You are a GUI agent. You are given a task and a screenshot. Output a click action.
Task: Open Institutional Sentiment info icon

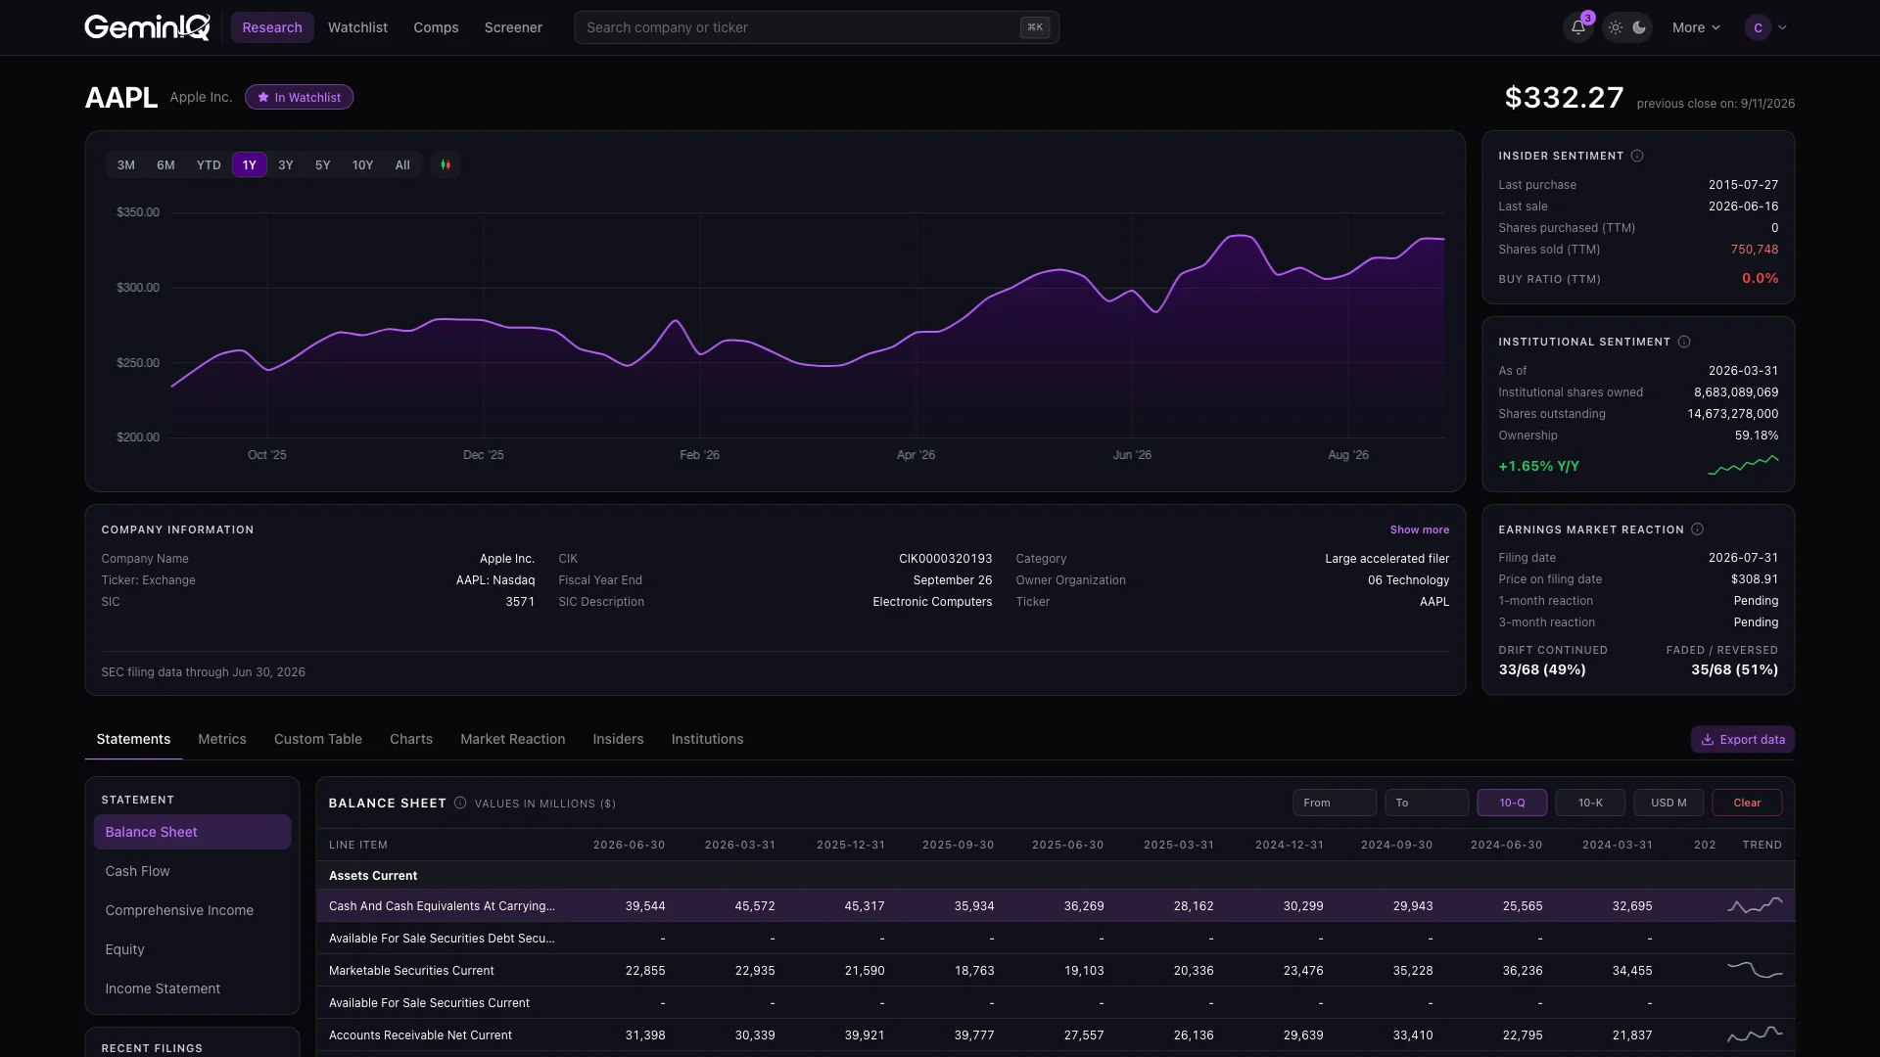(1684, 342)
